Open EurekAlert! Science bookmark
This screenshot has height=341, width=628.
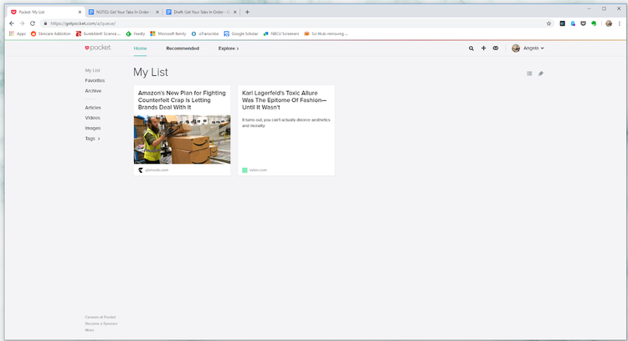click(x=98, y=34)
